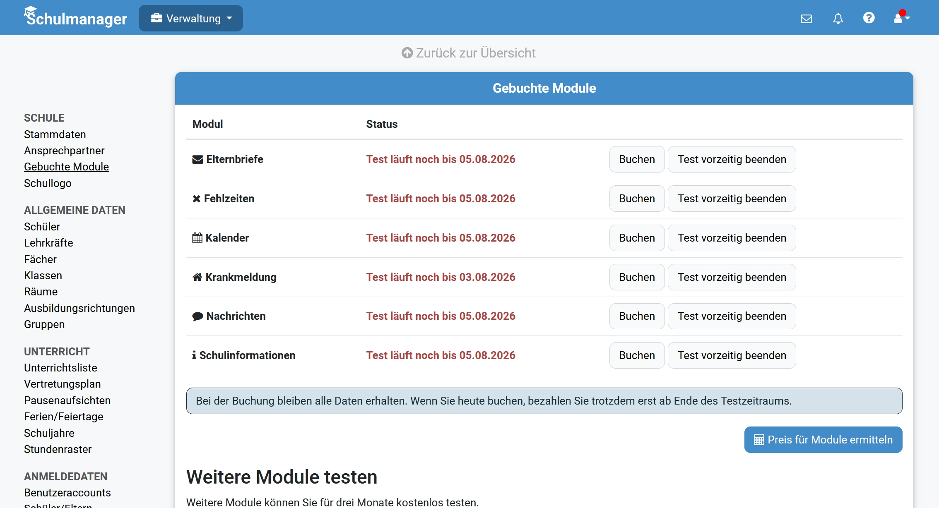Book the Fehlzeiten module
The height and width of the screenshot is (508, 939).
(637, 199)
